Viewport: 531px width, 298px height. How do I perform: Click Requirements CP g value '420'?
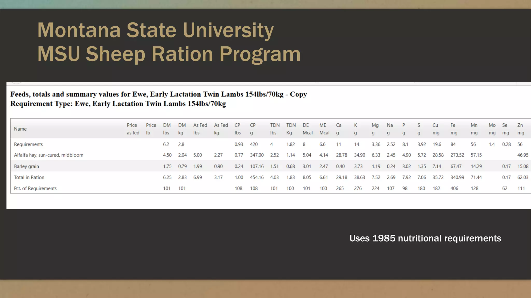[254, 144]
